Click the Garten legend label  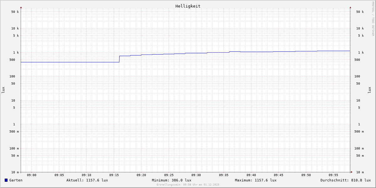click(x=16, y=180)
